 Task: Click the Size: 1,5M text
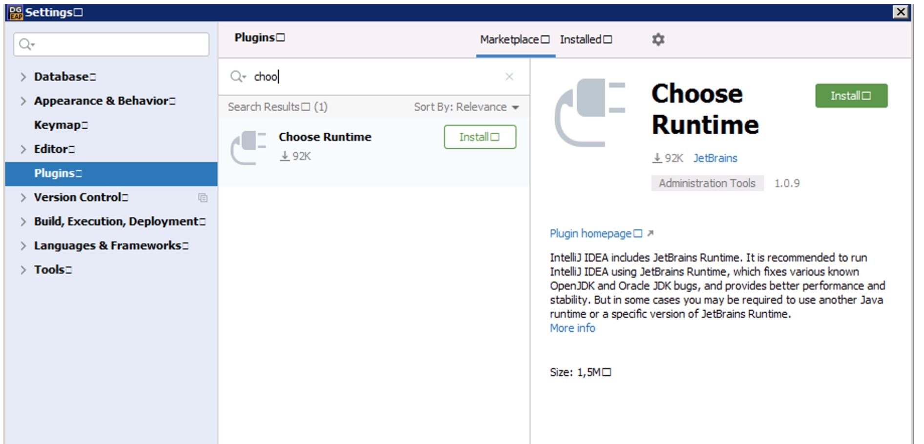click(x=580, y=372)
